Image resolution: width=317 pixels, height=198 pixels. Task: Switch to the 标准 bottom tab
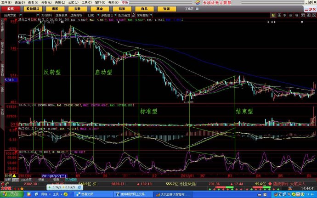point(41,179)
